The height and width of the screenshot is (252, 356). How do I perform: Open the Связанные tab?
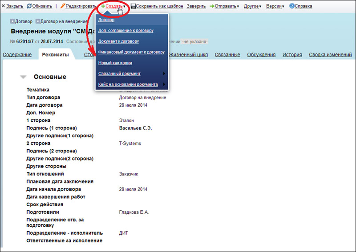pyautogui.click(x=227, y=55)
